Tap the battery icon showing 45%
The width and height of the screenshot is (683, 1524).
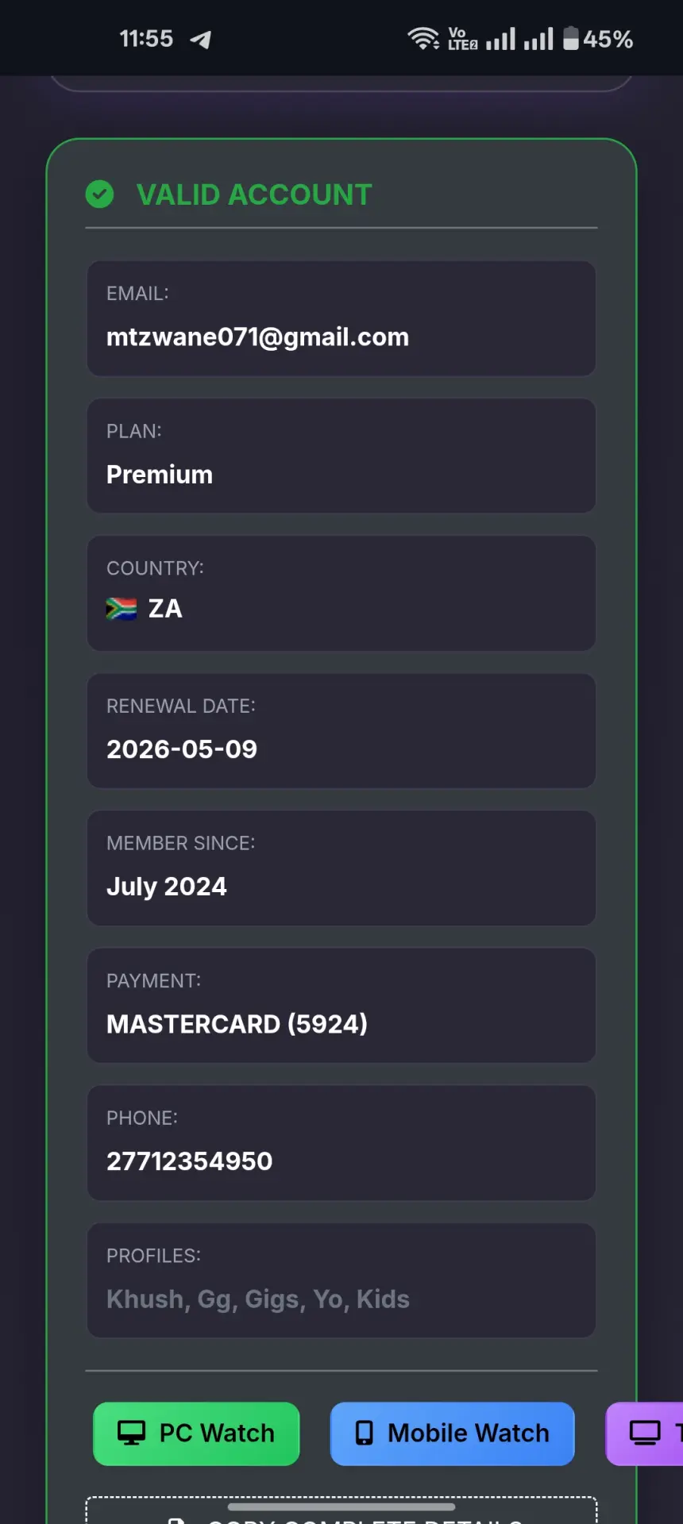[571, 38]
